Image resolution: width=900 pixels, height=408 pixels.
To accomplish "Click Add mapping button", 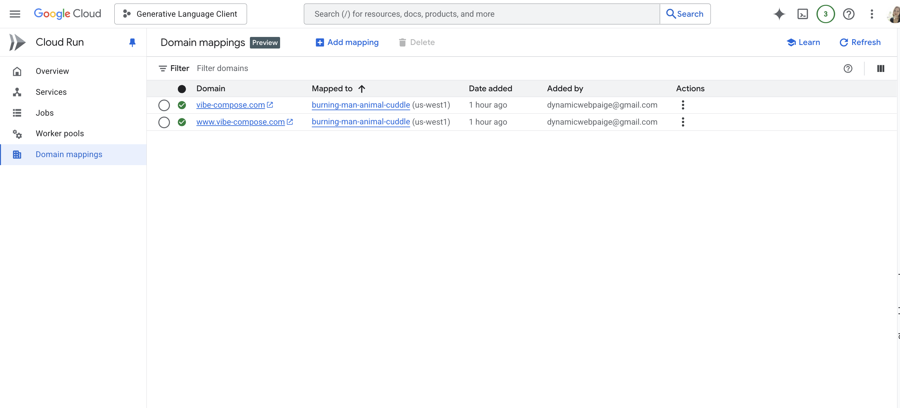I will 347,42.
